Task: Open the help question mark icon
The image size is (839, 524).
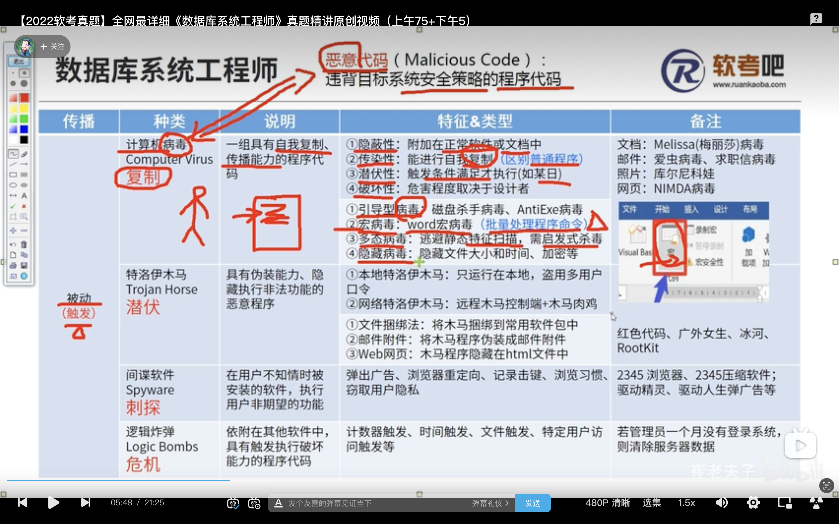Action: pyautogui.click(x=816, y=18)
